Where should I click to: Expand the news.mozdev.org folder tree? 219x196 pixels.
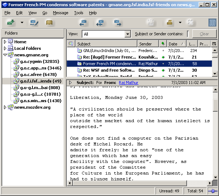click(x=5, y=107)
